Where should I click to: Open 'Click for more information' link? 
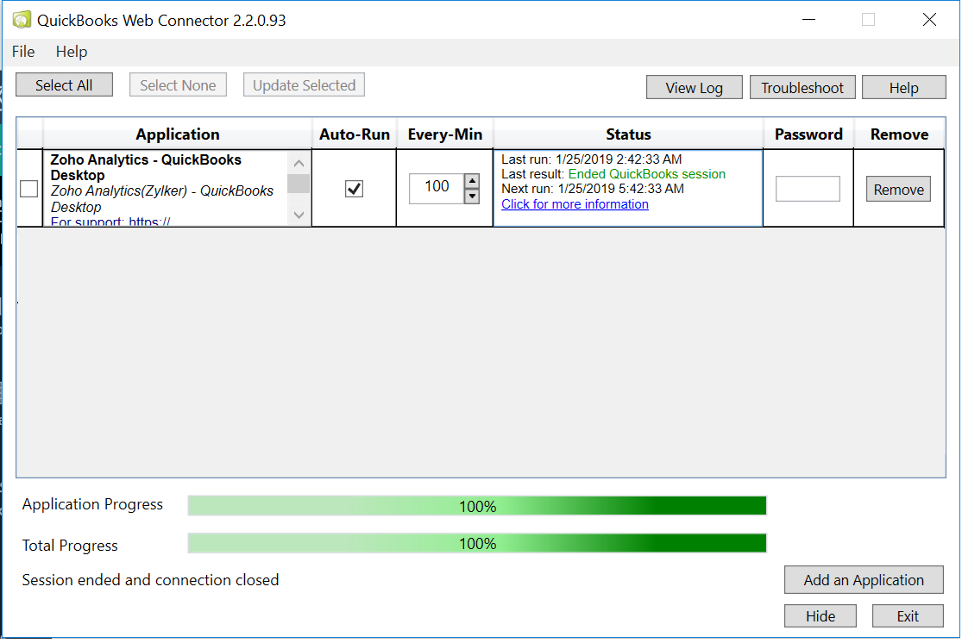(575, 205)
